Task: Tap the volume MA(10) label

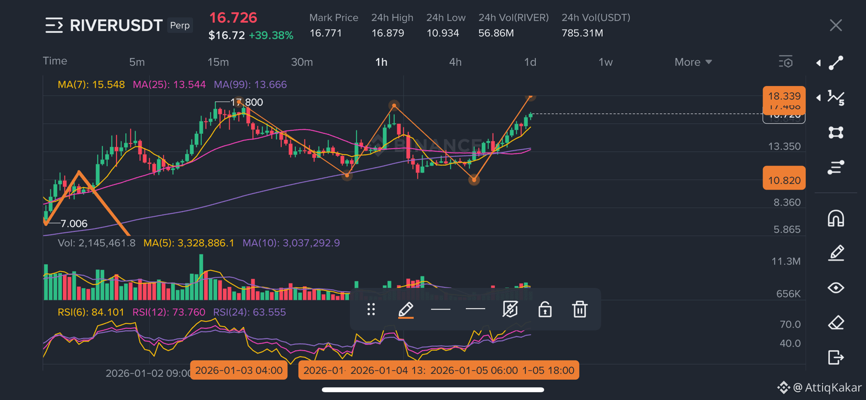Action: pyautogui.click(x=291, y=243)
